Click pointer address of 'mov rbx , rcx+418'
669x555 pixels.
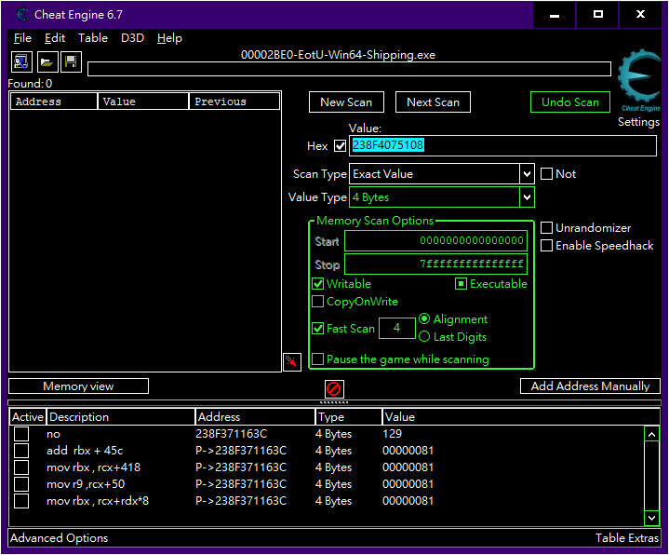(241, 467)
